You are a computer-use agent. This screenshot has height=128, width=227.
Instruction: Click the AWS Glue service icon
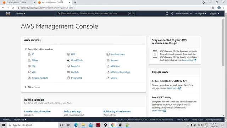(x=108, y=66)
